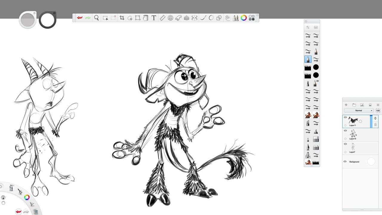Image resolution: width=382 pixels, height=215 pixels.
Task: Open the Ellipse guide tool
Action: 170,18
